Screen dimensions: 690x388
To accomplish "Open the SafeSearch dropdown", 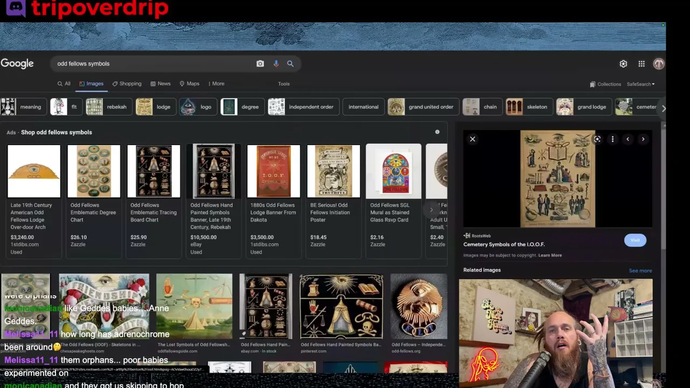I will [640, 84].
